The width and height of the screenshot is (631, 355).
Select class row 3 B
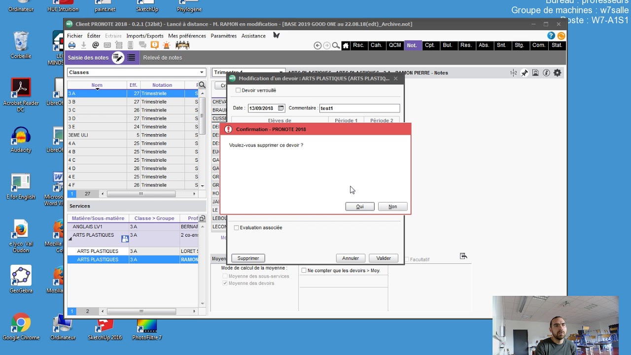pyautogui.click(x=133, y=102)
